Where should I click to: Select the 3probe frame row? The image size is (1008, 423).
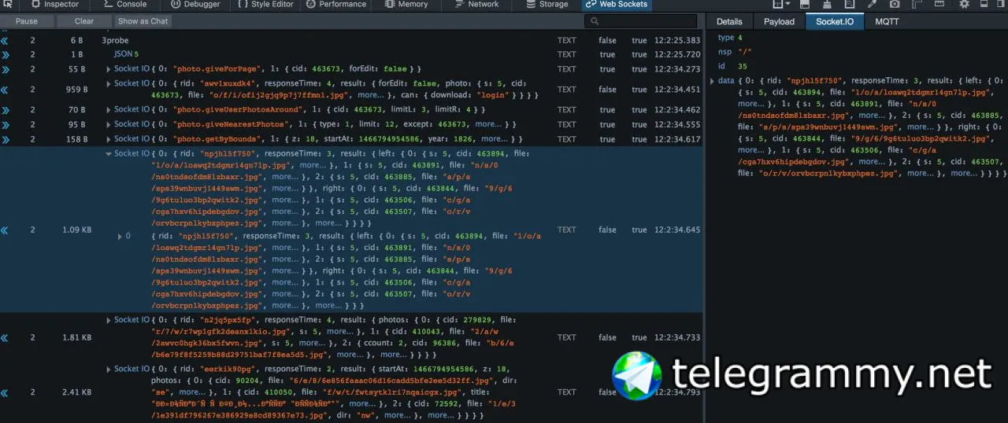[350, 40]
